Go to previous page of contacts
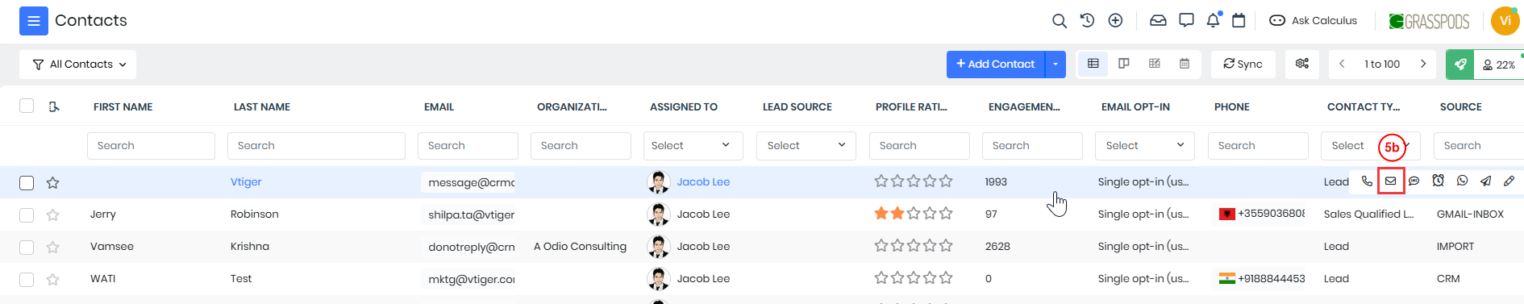 click(x=1342, y=64)
